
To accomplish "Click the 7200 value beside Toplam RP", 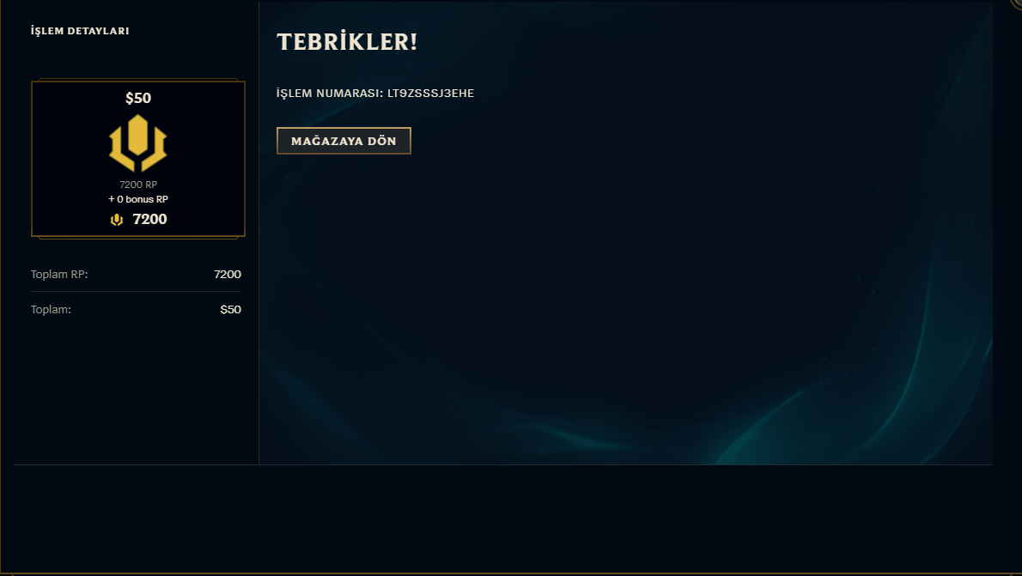I will 228,275.
